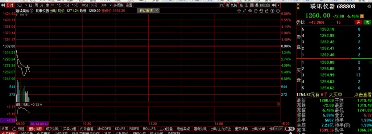
Task: Open the gear settings in quote panel
Action: [x=370, y=6]
